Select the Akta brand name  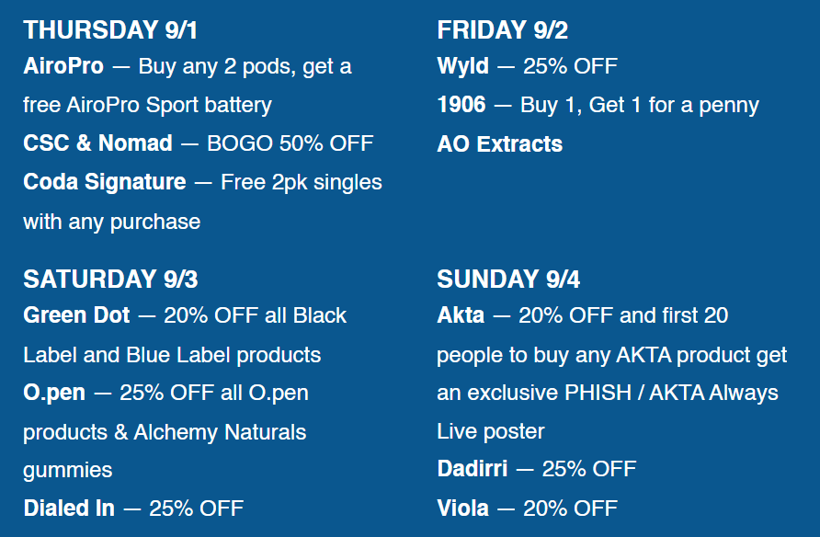click(461, 315)
